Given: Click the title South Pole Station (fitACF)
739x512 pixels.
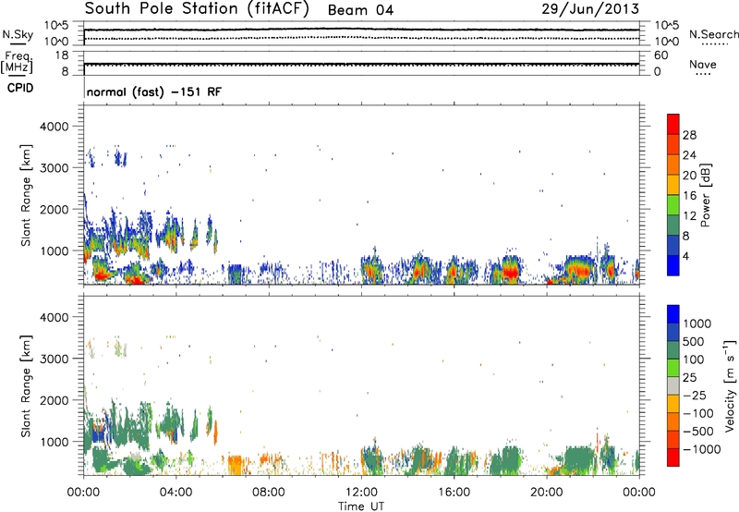Looking at the screenshot, I should pyautogui.click(x=197, y=9).
